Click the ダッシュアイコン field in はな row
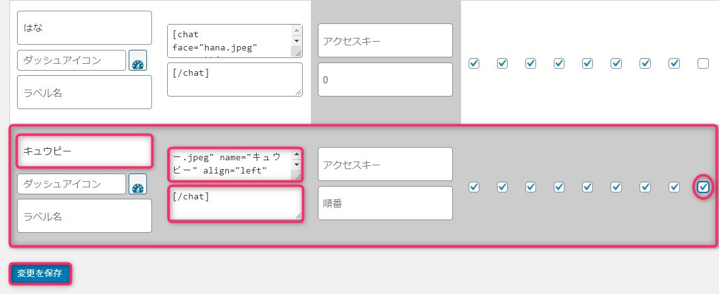The width and height of the screenshot is (719, 294). [x=71, y=61]
